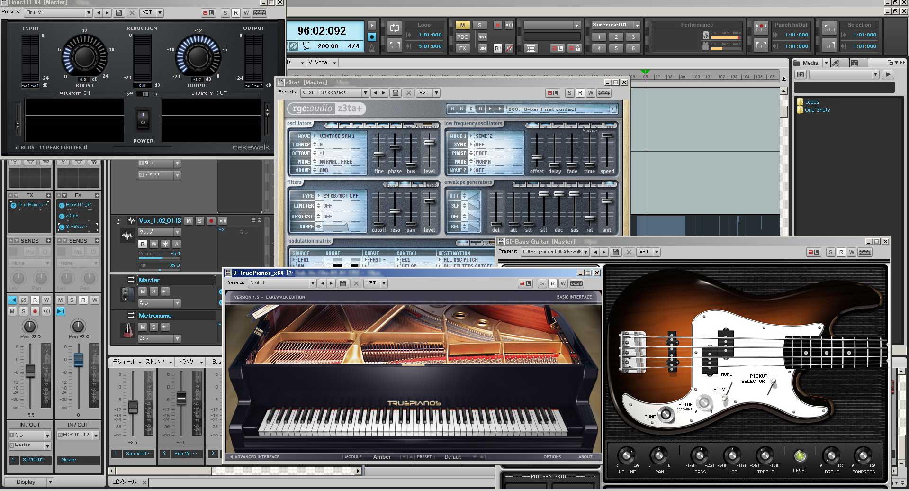Click the R! automation read button

497,48
